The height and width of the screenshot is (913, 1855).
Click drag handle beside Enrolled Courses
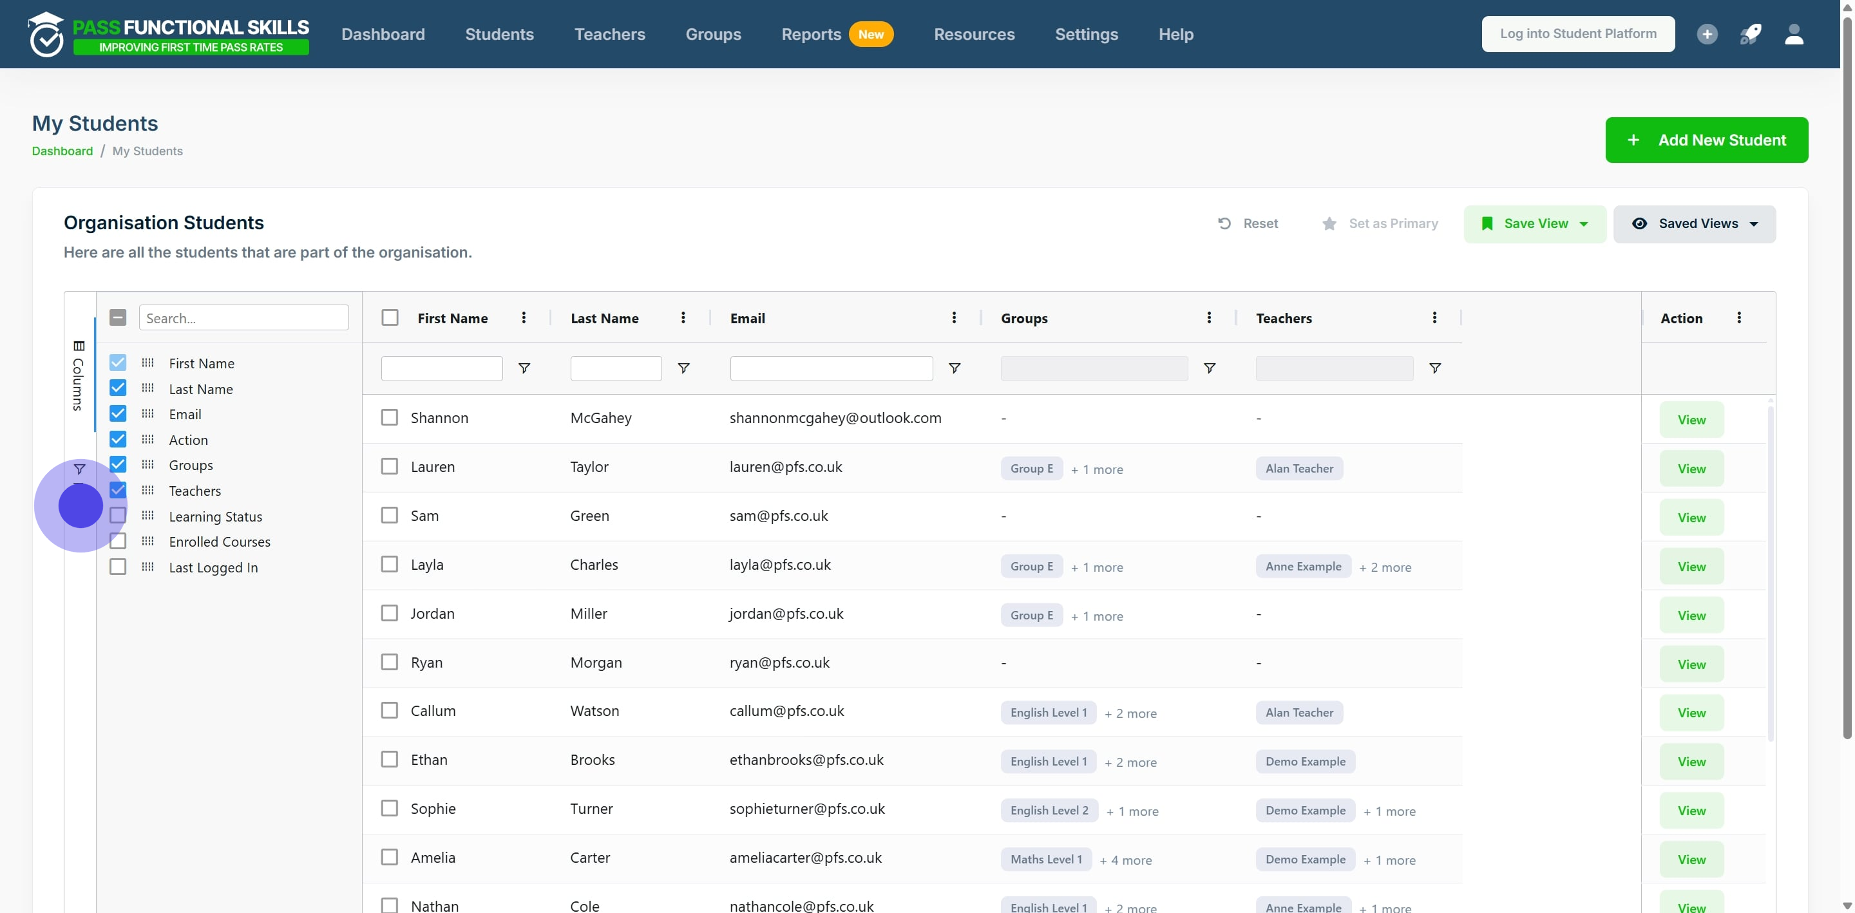(x=147, y=541)
